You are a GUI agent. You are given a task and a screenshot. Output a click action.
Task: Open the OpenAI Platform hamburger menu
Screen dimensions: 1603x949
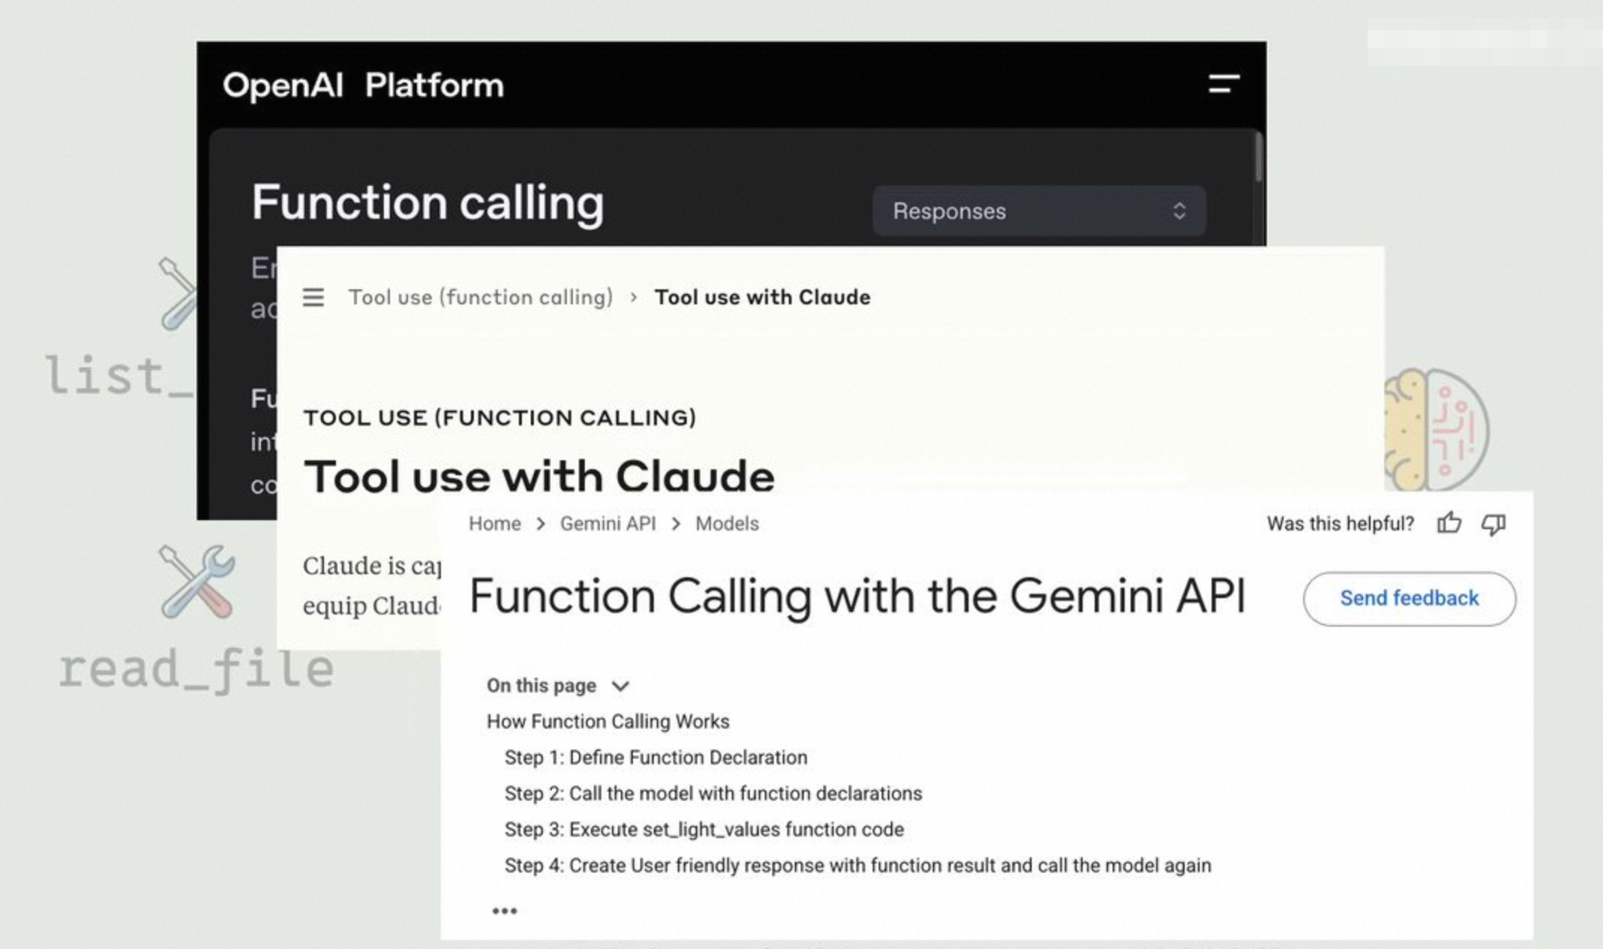[x=1224, y=84]
